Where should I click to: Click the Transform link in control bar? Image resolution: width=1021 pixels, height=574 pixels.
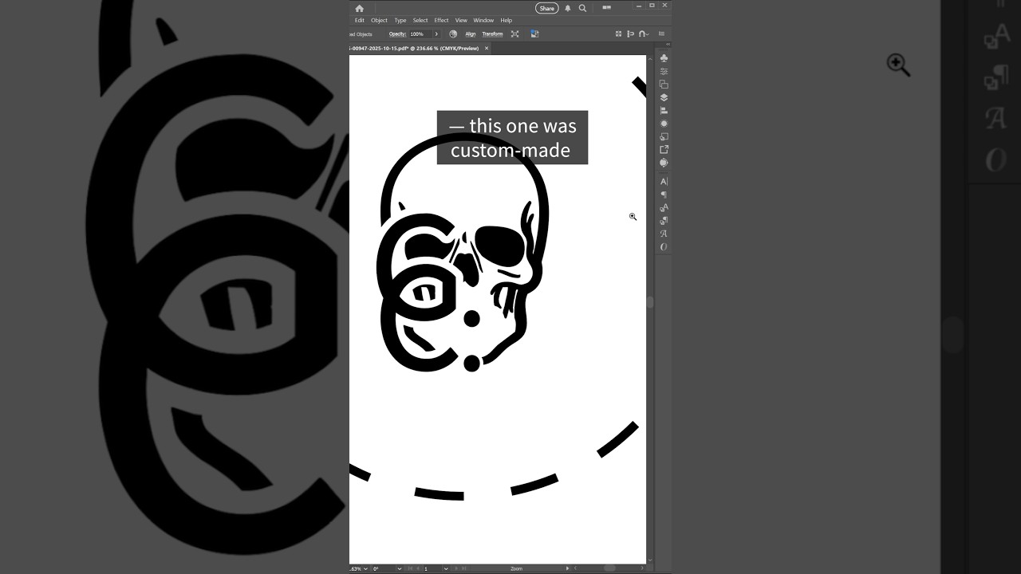tap(492, 34)
